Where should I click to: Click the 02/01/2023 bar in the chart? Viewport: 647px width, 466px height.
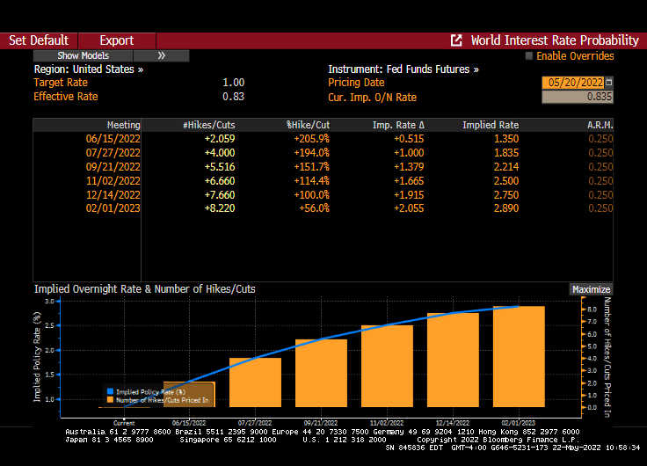point(519,356)
